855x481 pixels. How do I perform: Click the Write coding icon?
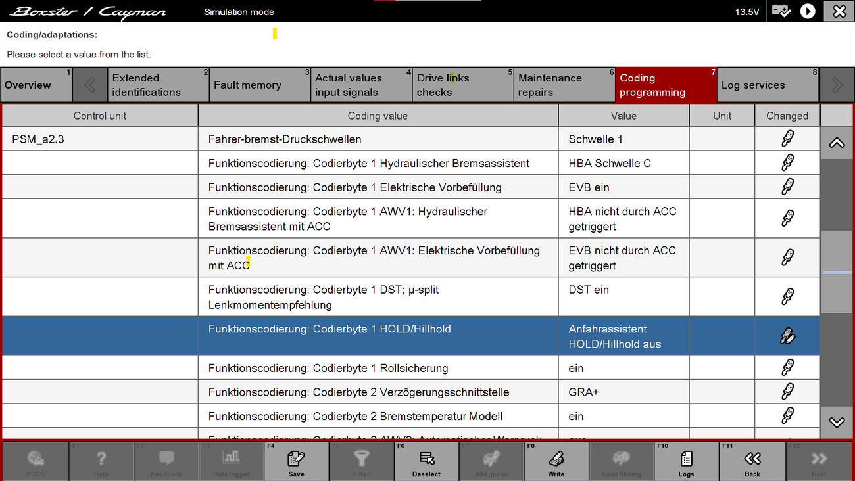[x=556, y=461]
